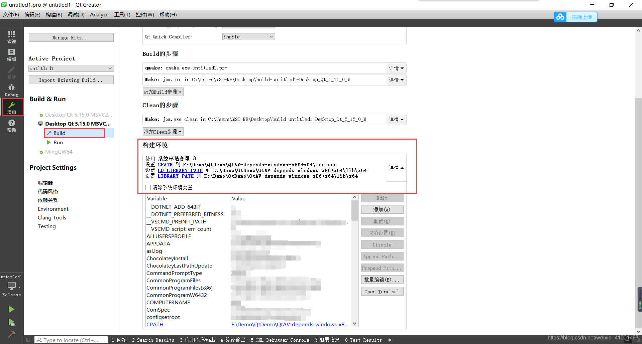Open Environment project settings
642x344 pixels.
click(x=53, y=209)
